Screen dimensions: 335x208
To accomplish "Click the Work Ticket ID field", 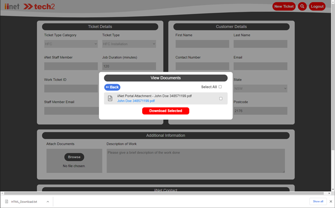I will point(71,88).
